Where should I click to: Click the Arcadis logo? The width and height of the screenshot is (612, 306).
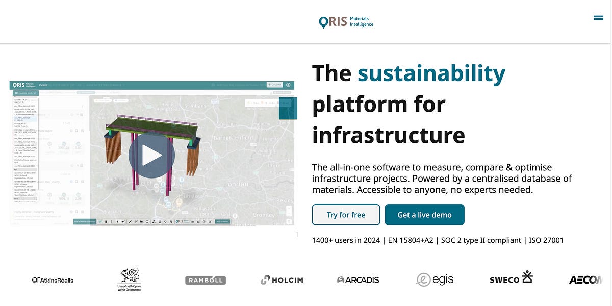358,279
